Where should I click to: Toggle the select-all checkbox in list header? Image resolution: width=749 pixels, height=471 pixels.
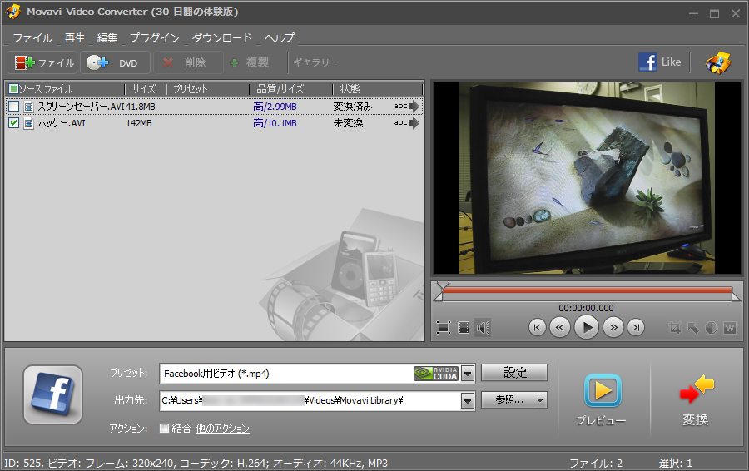tap(13, 88)
